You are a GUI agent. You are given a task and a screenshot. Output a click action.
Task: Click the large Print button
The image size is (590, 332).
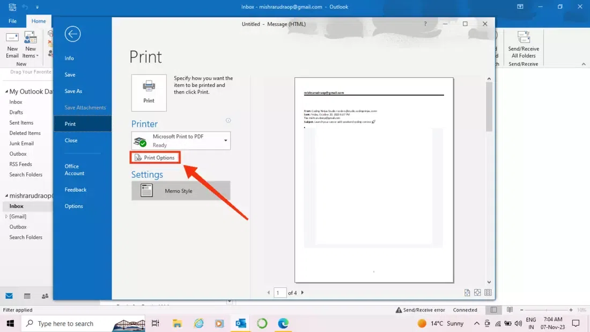click(149, 93)
